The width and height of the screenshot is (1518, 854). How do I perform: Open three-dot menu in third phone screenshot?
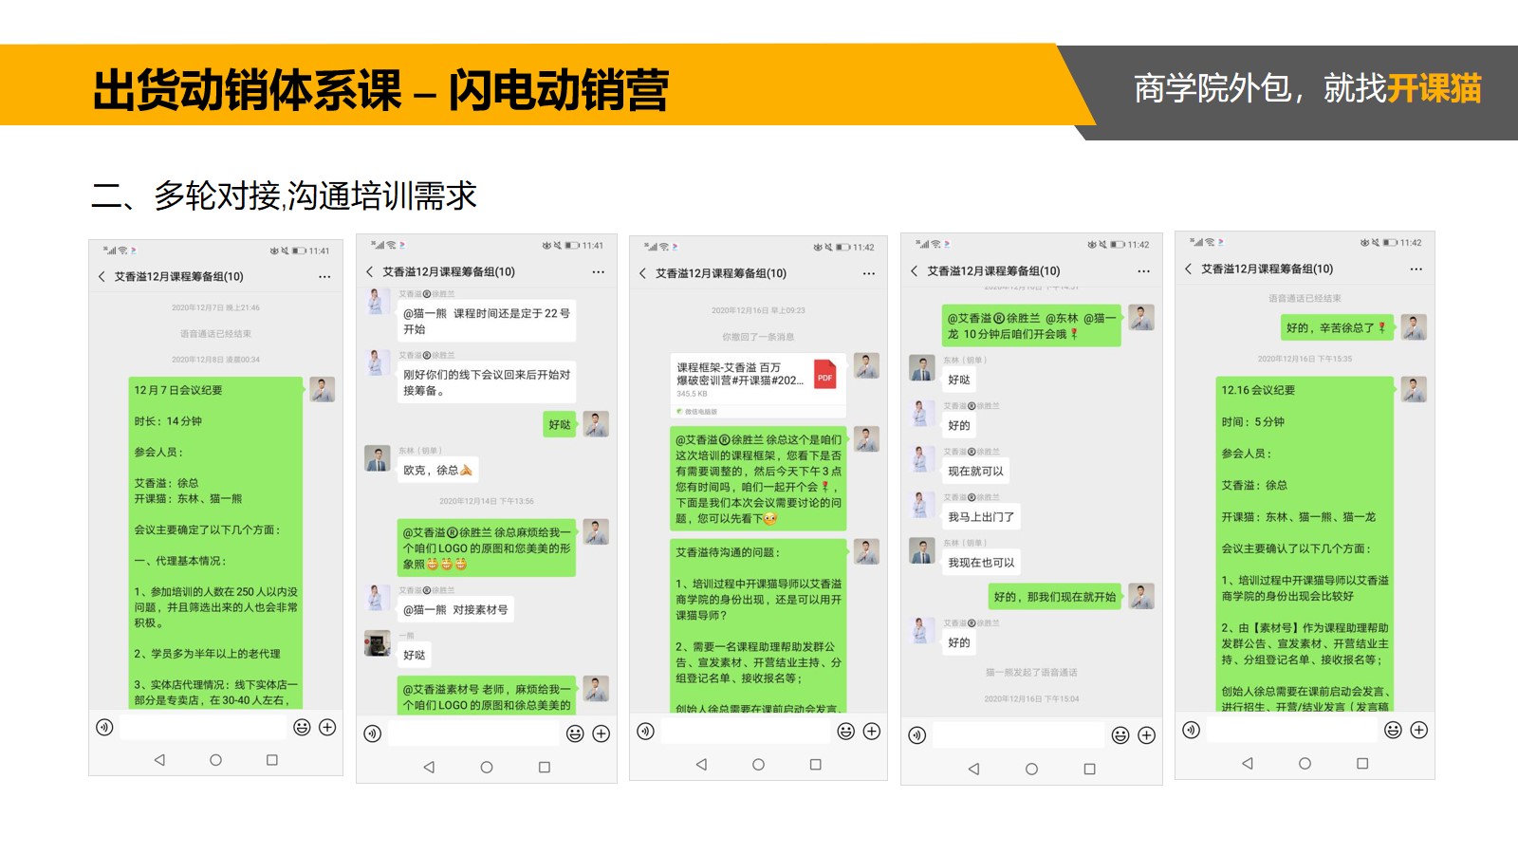click(x=869, y=273)
